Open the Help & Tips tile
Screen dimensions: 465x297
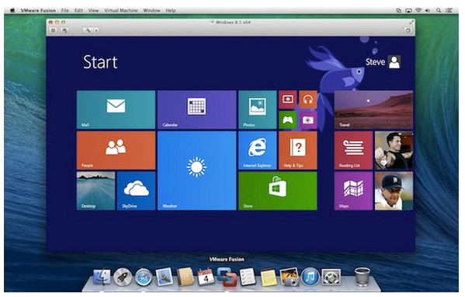pyautogui.click(x=298, y=151)
